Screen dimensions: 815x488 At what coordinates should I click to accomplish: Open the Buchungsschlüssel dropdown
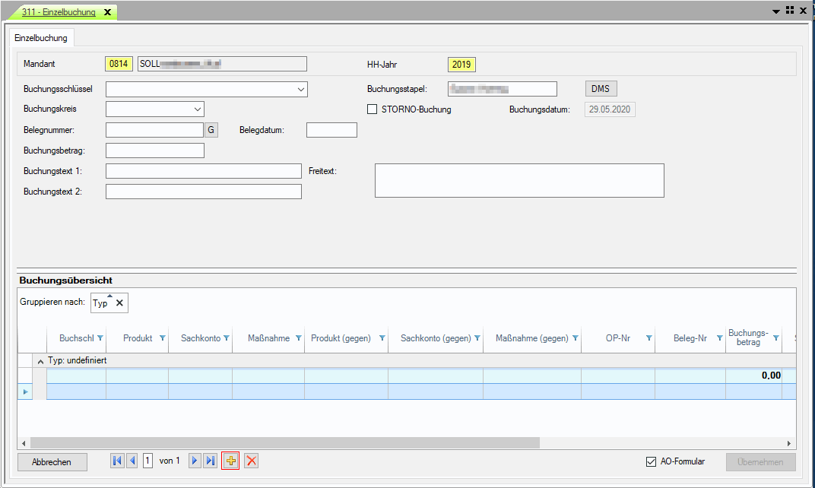[300, 90]
